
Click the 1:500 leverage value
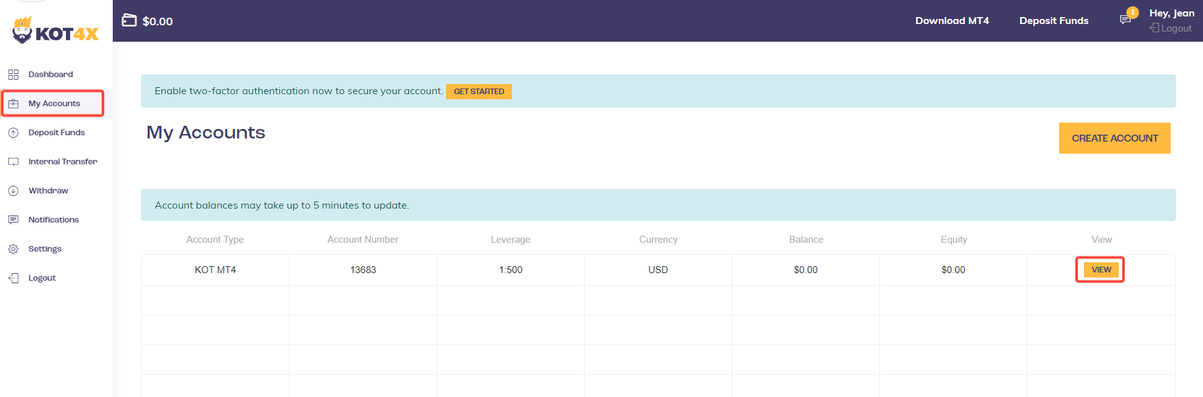pyautogui.click(x=511, y=270)
